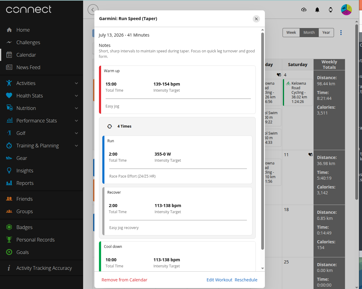Click the Warm up step card
This screenshot has height=289, width=362.
tap(177, 90)
